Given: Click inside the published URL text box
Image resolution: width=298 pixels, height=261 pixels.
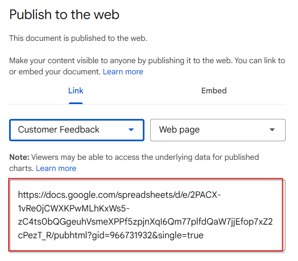Looking at the screenshot, I should point(147,215).
